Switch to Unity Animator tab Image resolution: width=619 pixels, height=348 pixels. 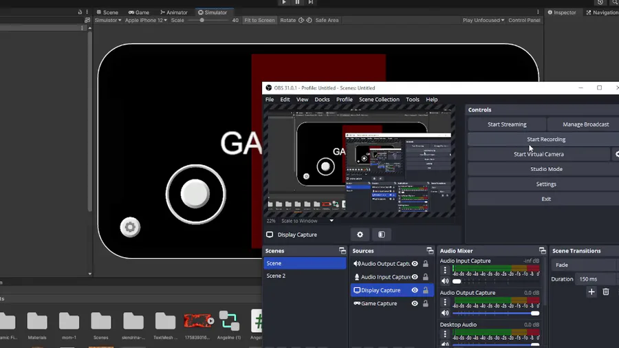pyautogui.click(x=174, y=12)
